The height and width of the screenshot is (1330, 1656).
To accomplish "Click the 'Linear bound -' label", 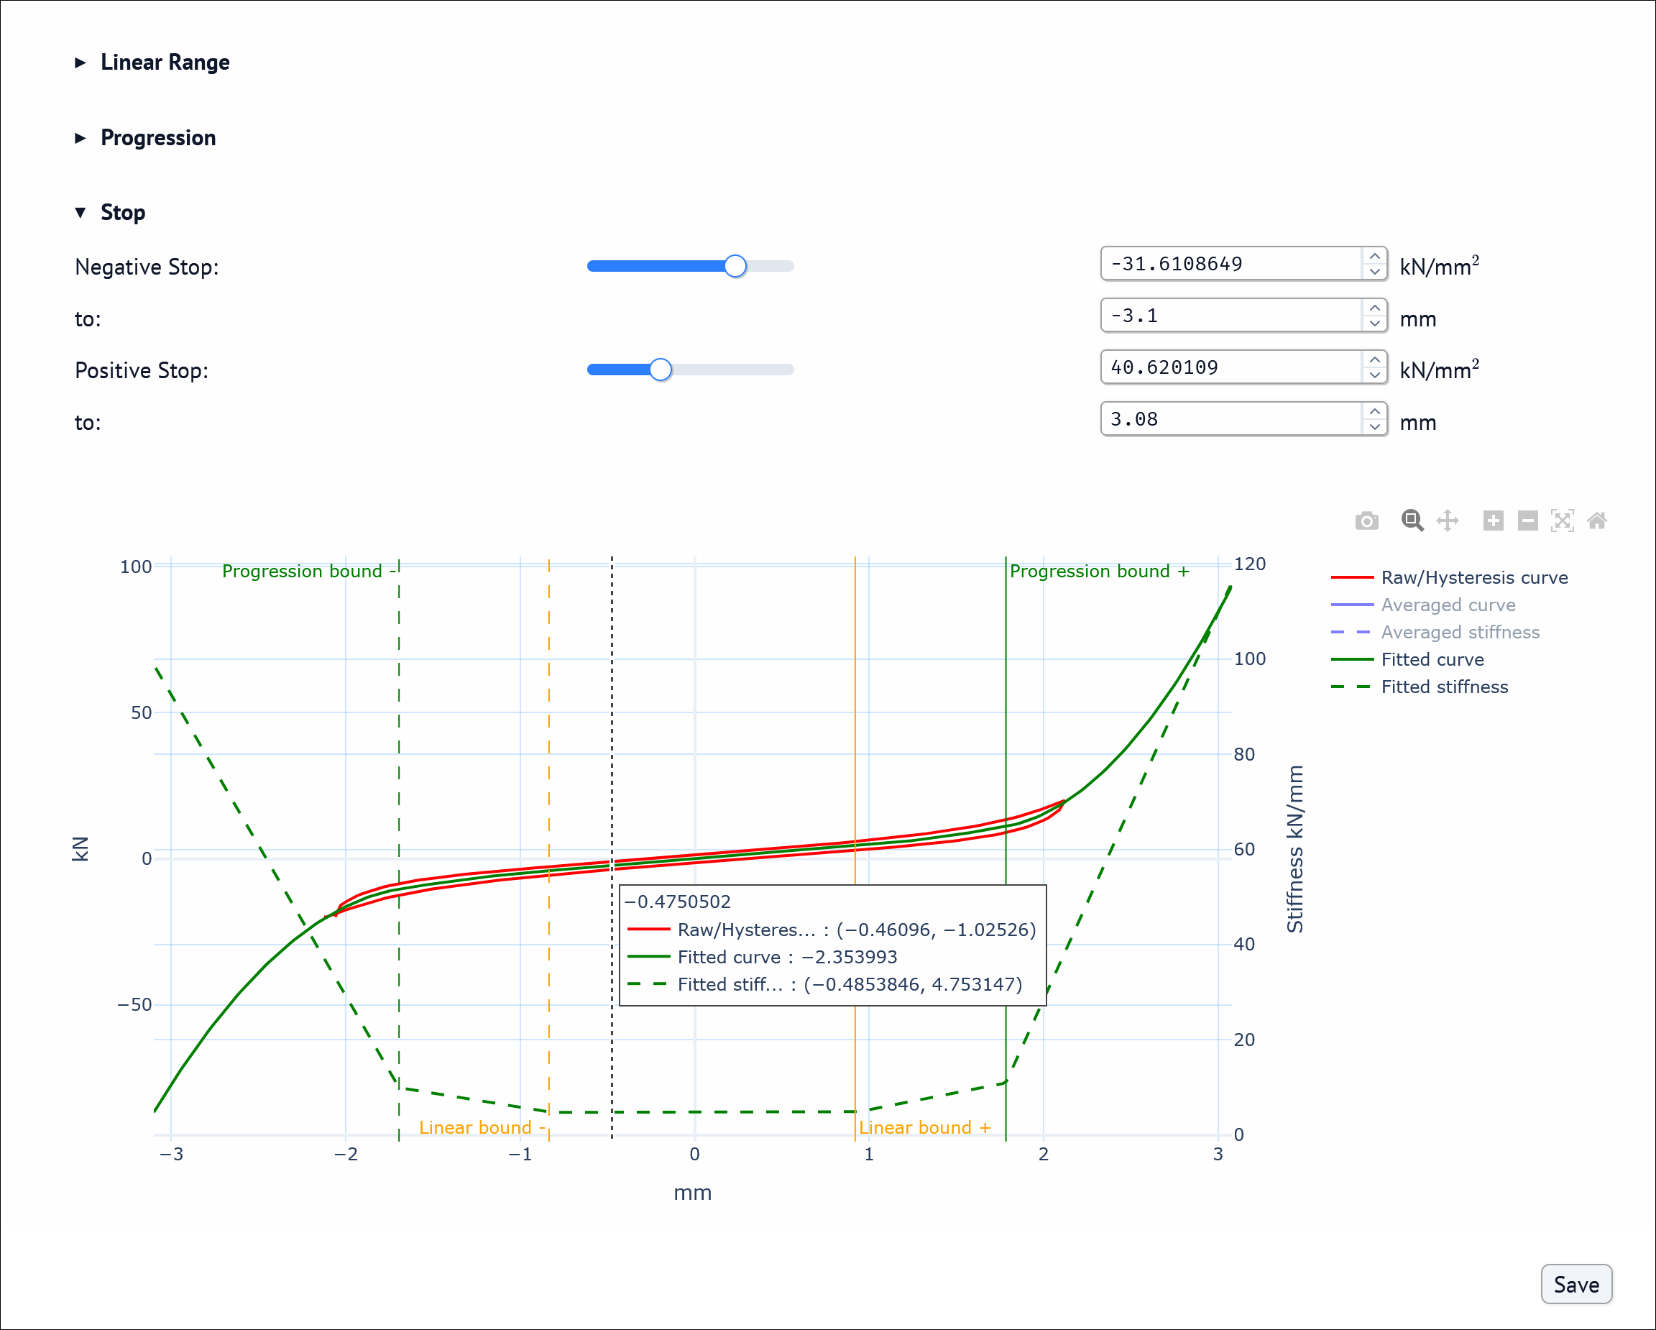I will pos(482,1127).
